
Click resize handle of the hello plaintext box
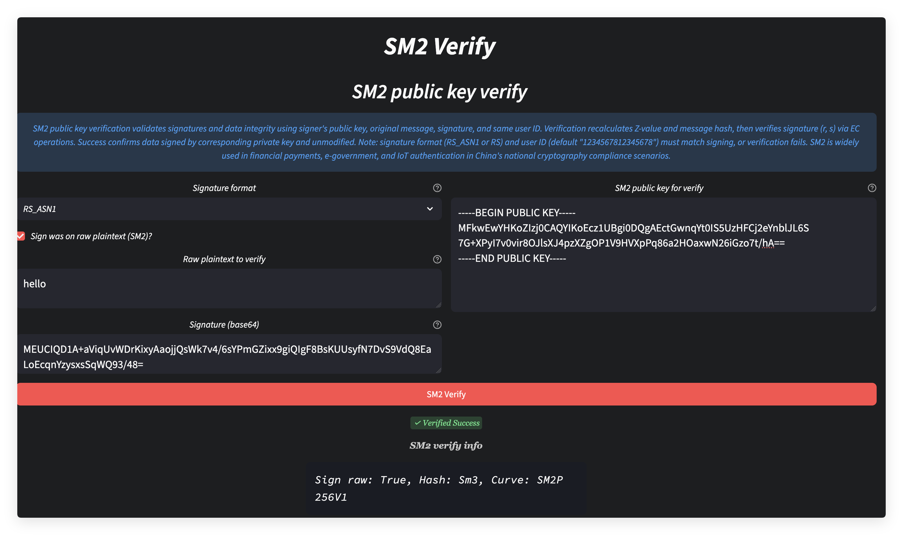(438, 305)
